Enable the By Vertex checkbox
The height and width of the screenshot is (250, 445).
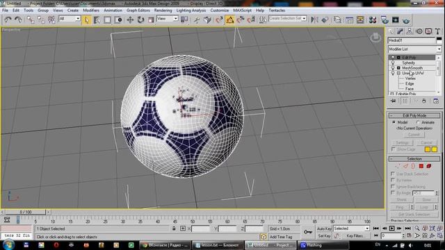coord(393,180)
